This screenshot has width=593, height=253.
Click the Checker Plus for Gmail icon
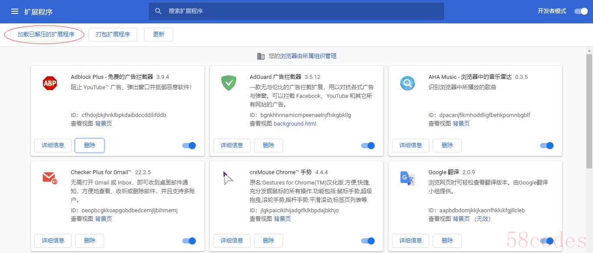(x=50, y=178)
